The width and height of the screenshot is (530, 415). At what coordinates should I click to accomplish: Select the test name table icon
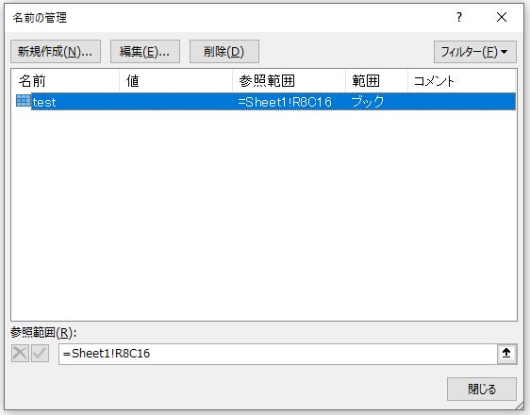(24, 101)
